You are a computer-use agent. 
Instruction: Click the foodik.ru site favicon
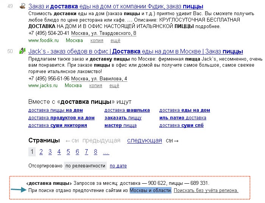point(22,6)
